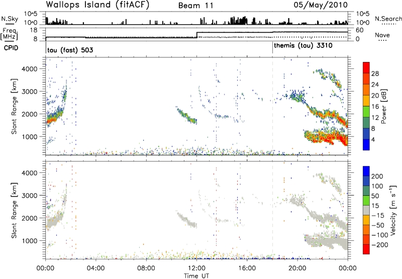Click the "1000" tick on Power panel
The image size is (402, 279).
[29, 137]
